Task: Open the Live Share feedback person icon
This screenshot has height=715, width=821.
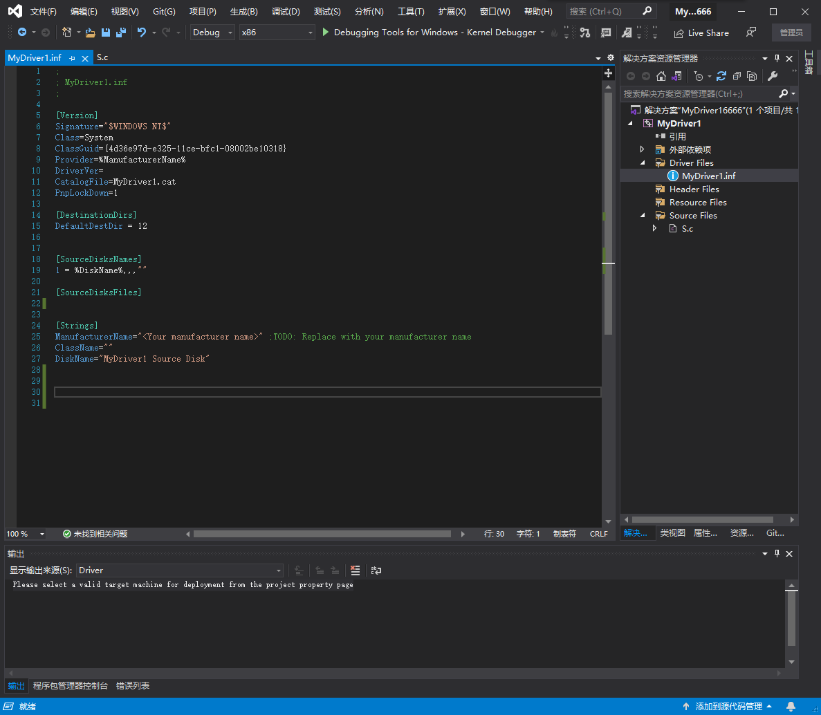Action: [751, 32]
